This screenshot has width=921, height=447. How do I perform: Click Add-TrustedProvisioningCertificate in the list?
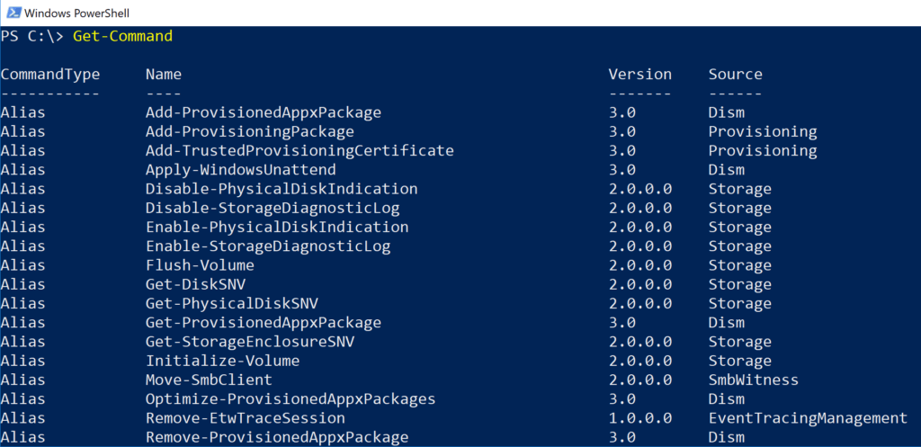(300, 151)
